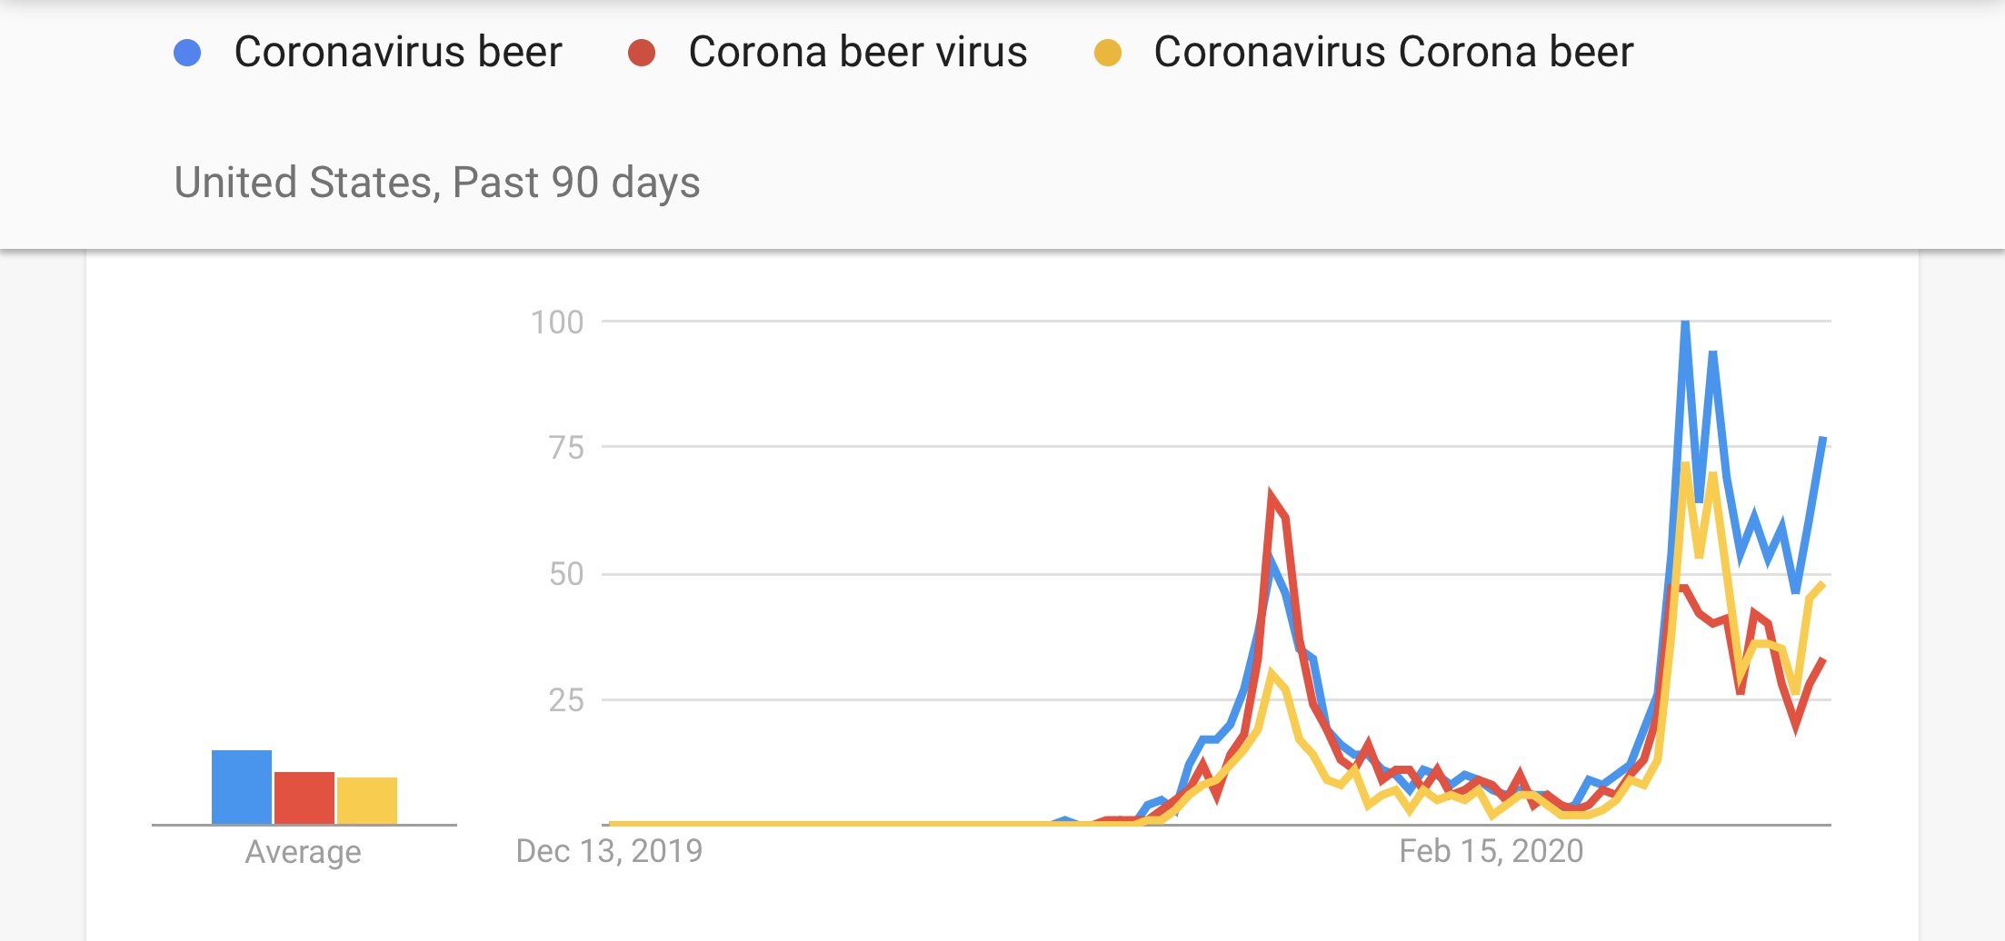
Task: Click the blue average bar
Action: pos(241,787)
